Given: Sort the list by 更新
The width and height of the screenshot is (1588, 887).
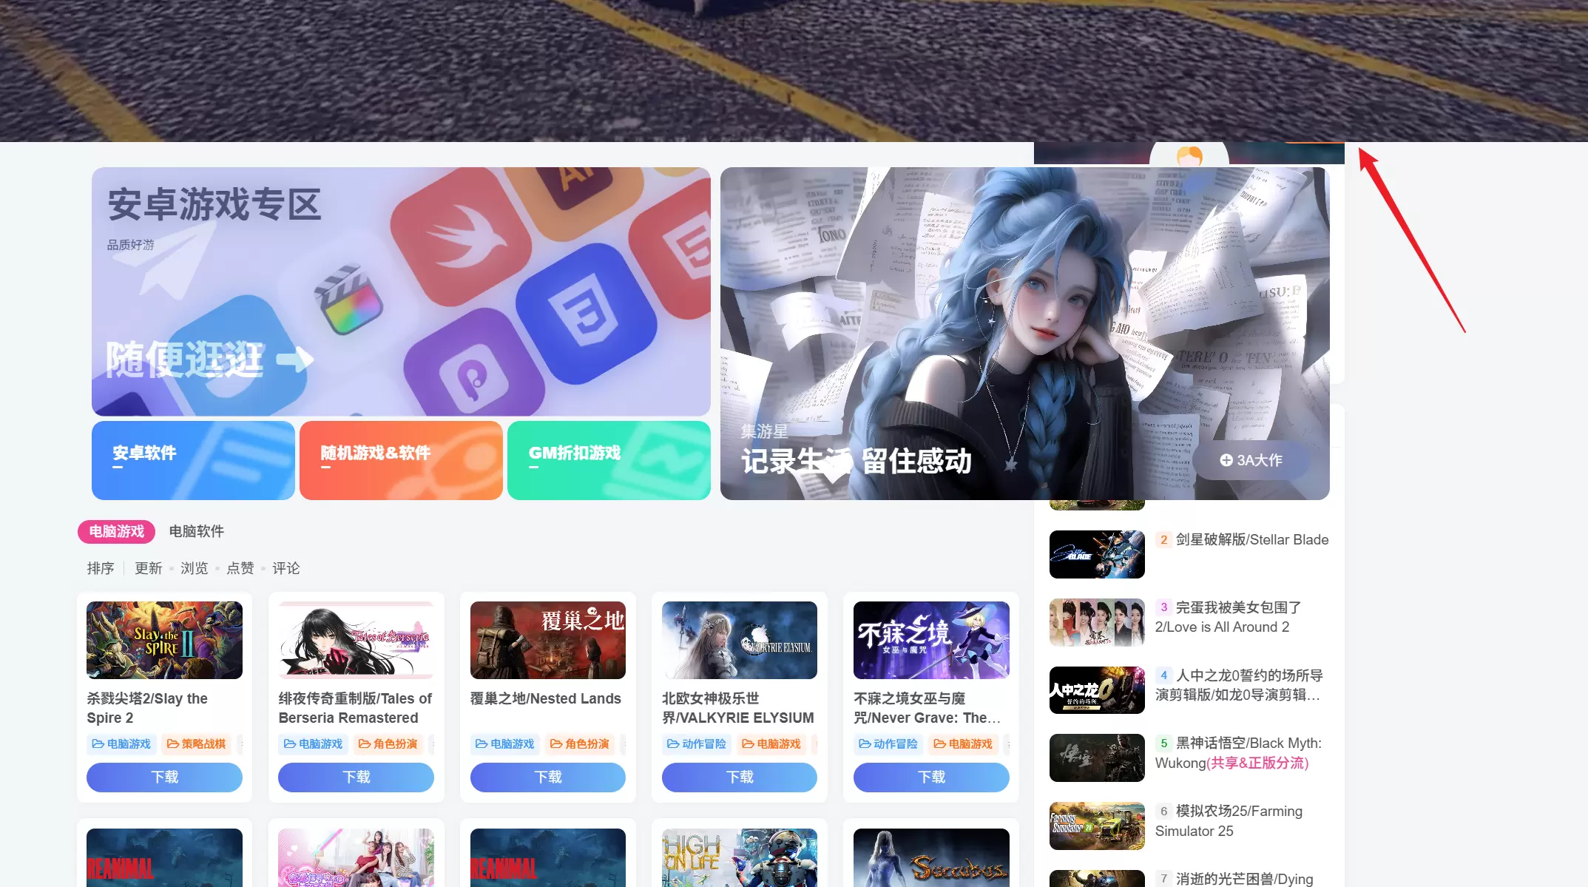Looking at the screenshot, I should tap(148, 568).
